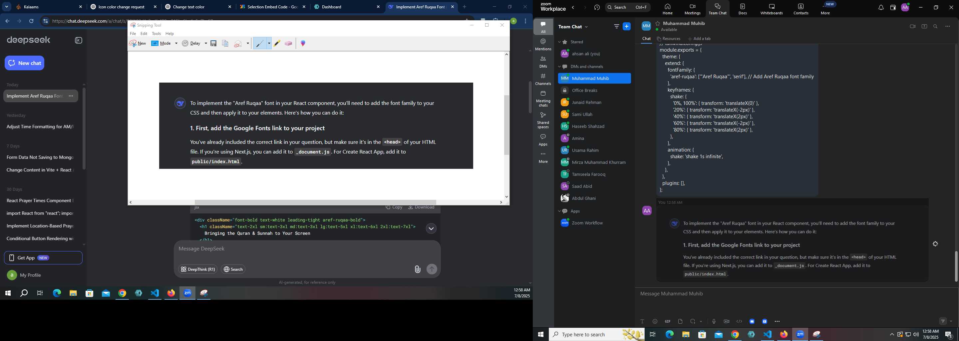Open the Channels view in Zoom sidebar
The image size is (959, 341).
[x=543, y=79]
